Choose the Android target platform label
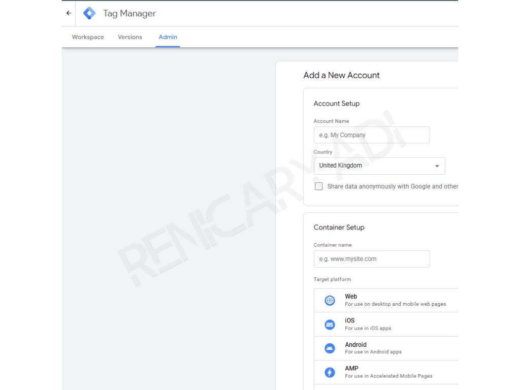The image size is (520, 390). [355, 345]
